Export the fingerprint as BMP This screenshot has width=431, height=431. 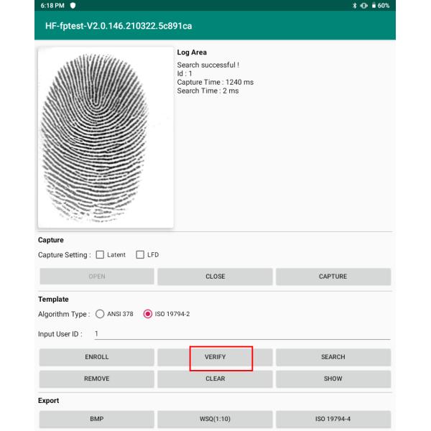click(x=97, y=419)
